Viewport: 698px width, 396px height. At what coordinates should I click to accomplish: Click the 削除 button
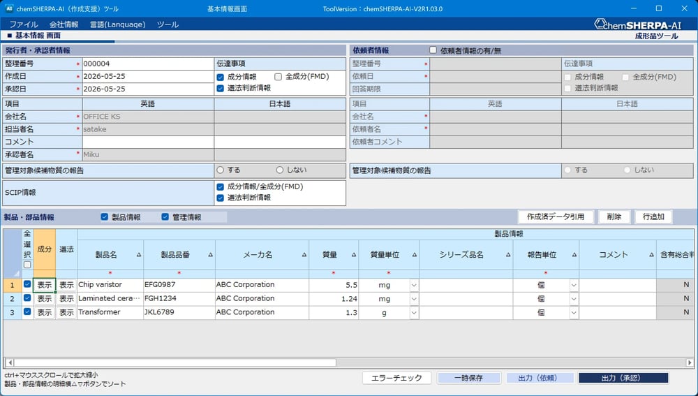tap(614, 217)
